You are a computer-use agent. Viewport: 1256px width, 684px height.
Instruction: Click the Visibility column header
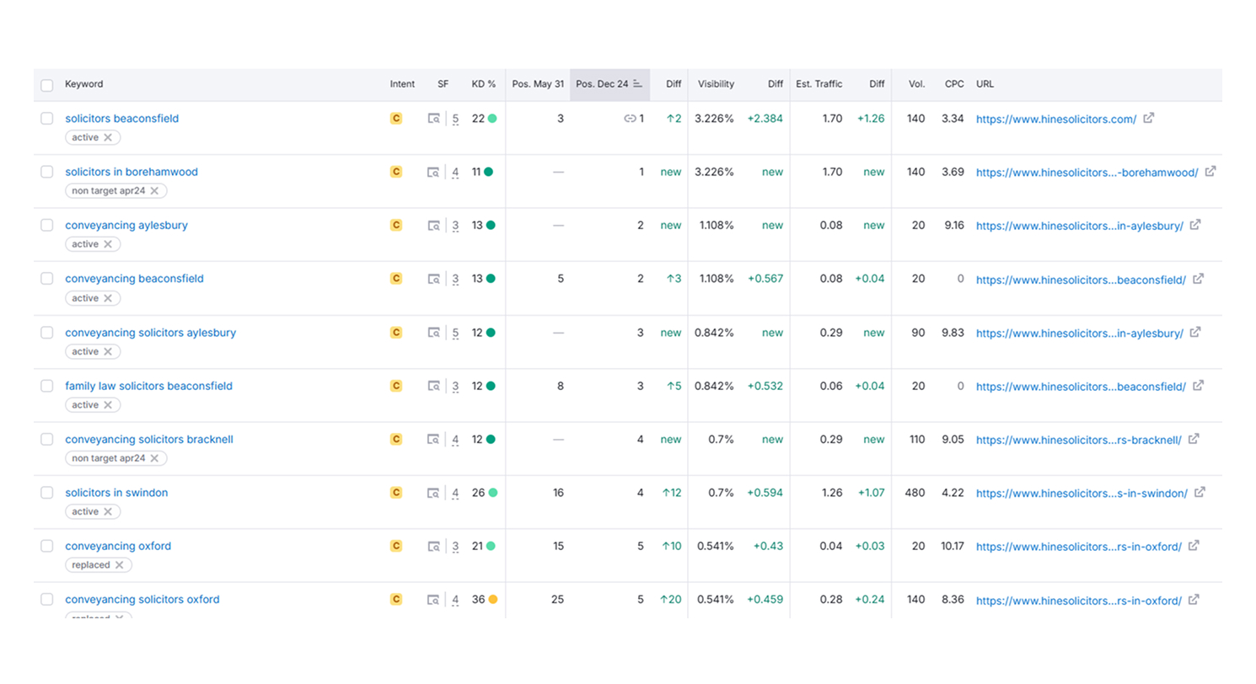coord(716,84)
